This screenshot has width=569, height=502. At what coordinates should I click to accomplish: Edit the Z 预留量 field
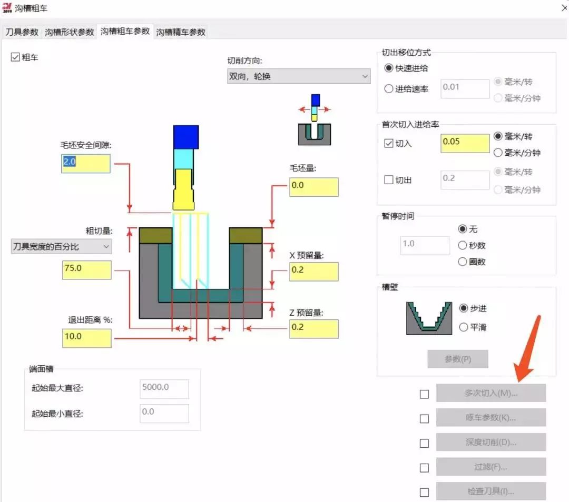(314, 329)
